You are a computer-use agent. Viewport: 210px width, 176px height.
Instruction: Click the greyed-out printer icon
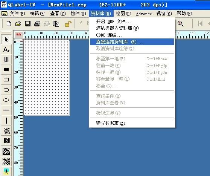47,24
